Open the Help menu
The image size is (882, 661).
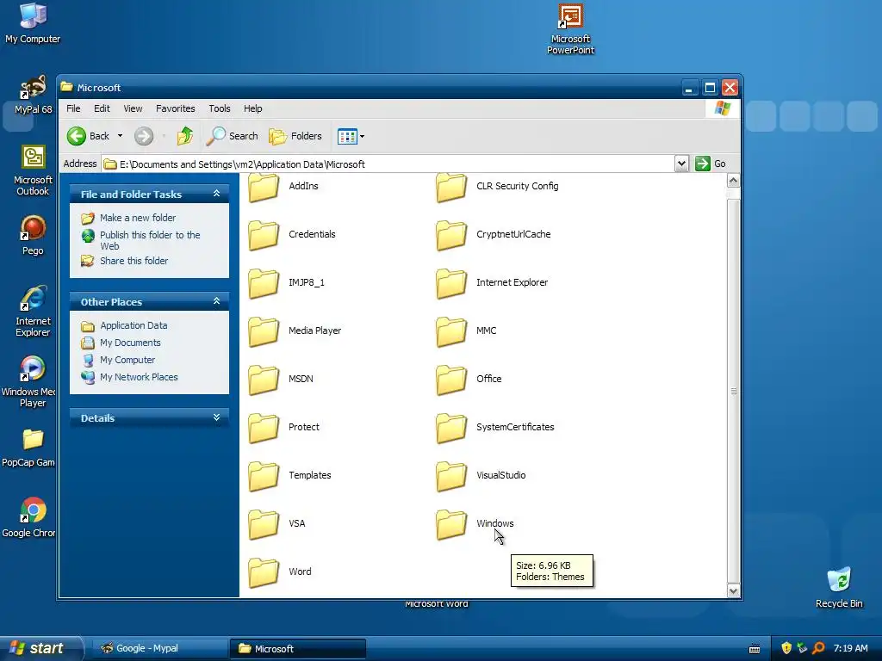tap(252, 108)
